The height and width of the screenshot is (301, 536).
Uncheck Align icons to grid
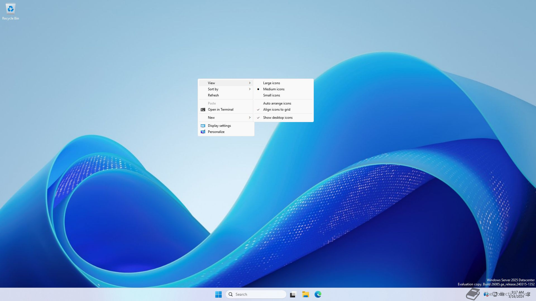[x=276, y=110]
